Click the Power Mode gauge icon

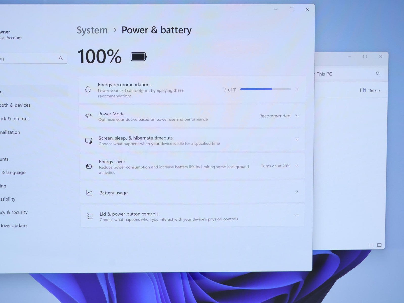point(88,116)
